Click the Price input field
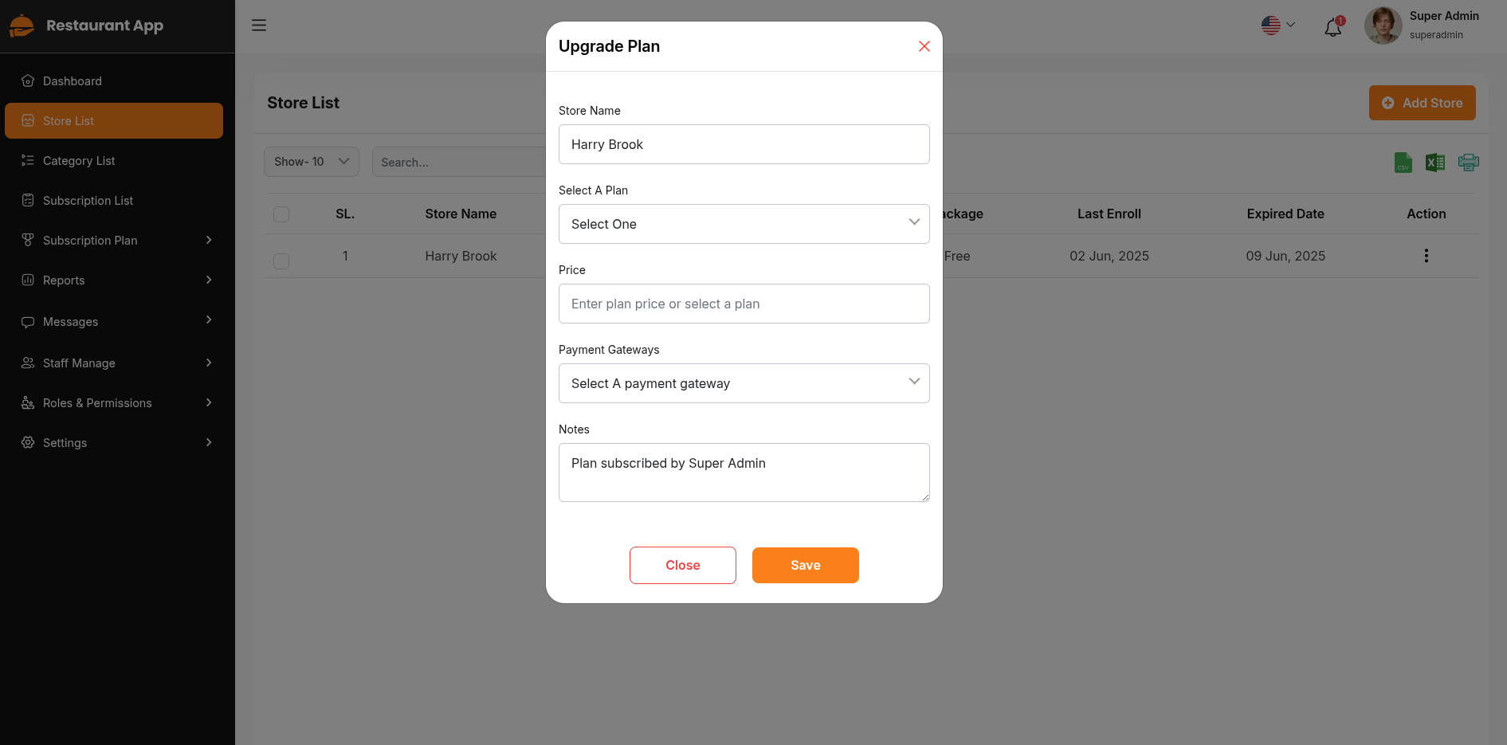The width and height of the screenshot is (1507, 745). [744, 304]
